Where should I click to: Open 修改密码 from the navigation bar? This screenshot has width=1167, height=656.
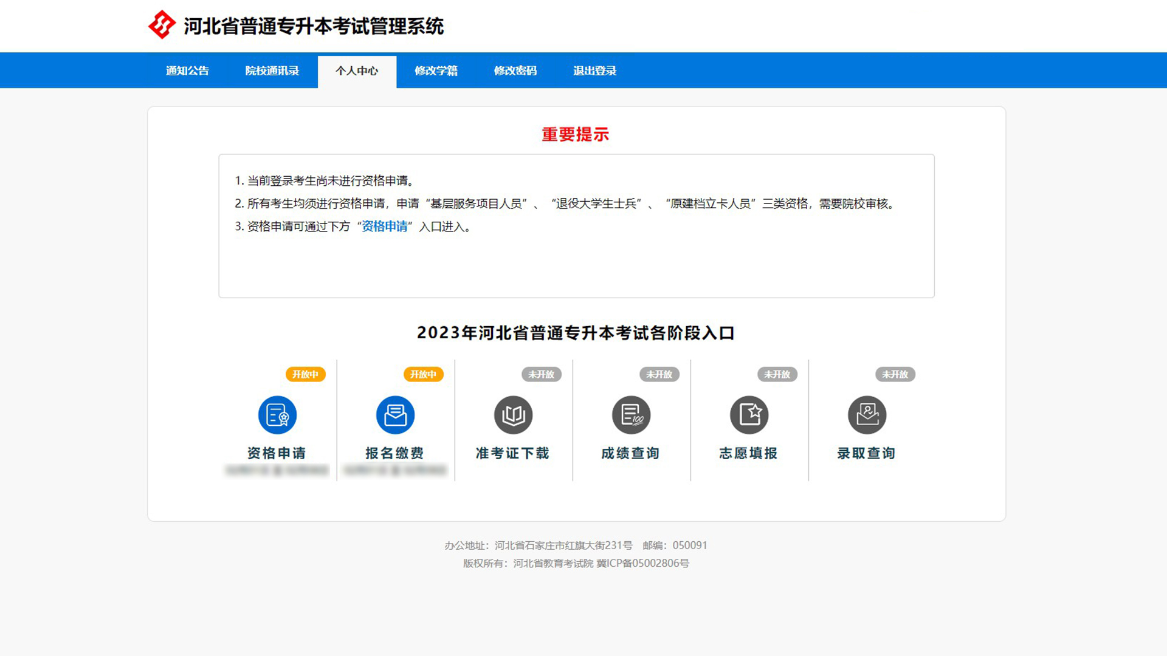515,71
